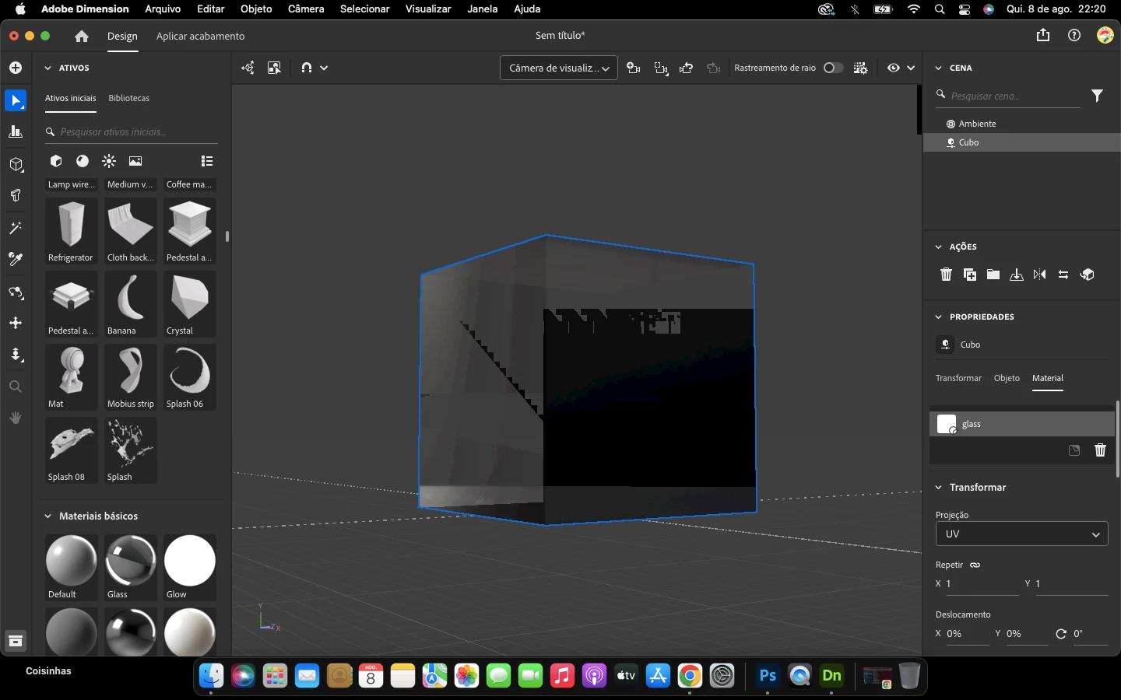
Task: Switch to the Objeto properties tab
Action: coord(1007,378)
